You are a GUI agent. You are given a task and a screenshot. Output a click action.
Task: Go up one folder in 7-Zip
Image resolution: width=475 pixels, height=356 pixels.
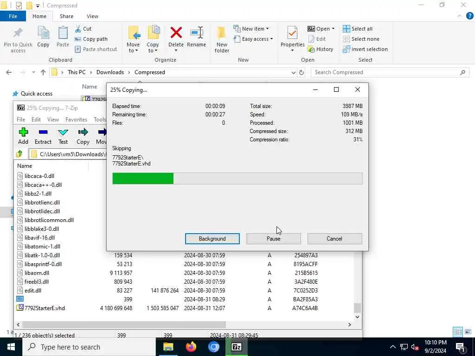coord(19,154)
